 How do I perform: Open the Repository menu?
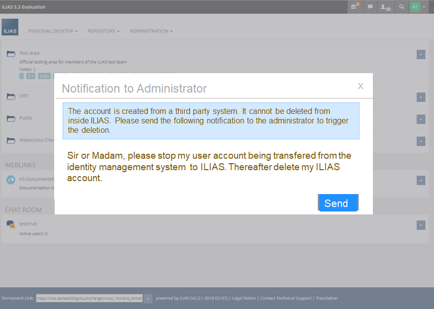(103, 31)
